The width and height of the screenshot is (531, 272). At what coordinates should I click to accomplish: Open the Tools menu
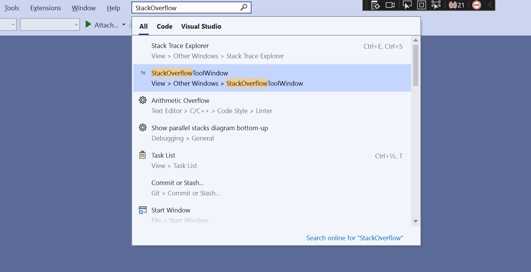point(12,8)
